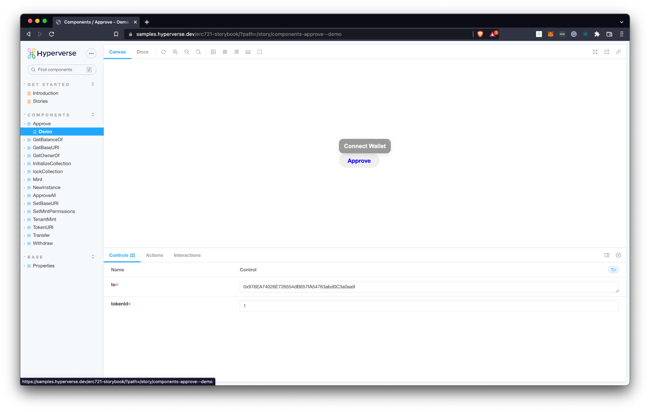Switch to the Canvas tab
Screen dimensions: 650x412
click(117, 52)
